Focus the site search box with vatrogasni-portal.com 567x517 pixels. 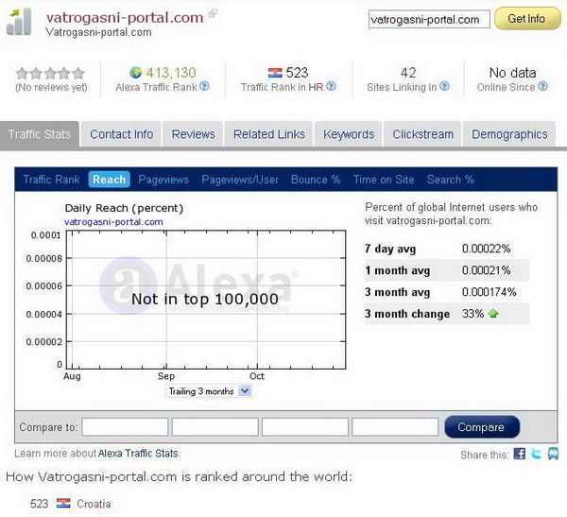pos(428,19)
